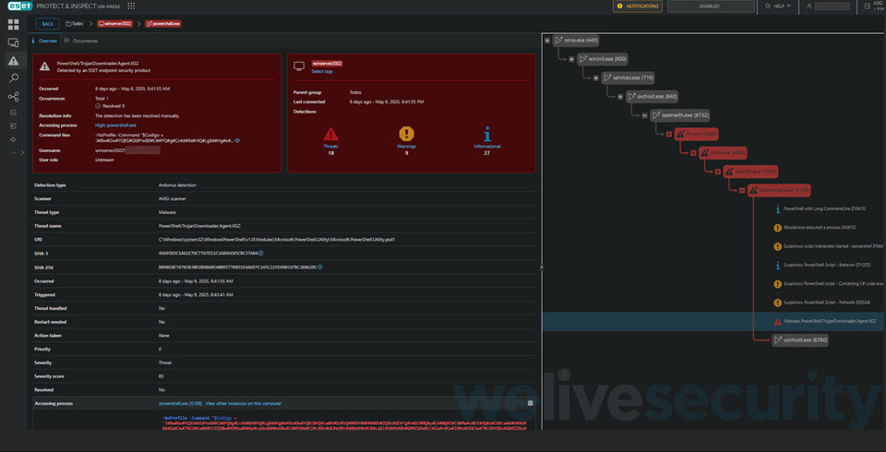
Task: Collapse the powershell.exe (5188) tree node
Action: tap(741, 190)
